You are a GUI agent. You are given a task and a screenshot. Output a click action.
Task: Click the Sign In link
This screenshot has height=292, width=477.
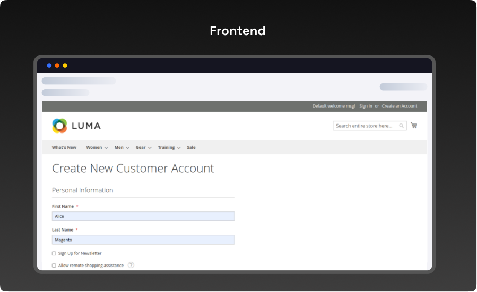click(366, 106)
